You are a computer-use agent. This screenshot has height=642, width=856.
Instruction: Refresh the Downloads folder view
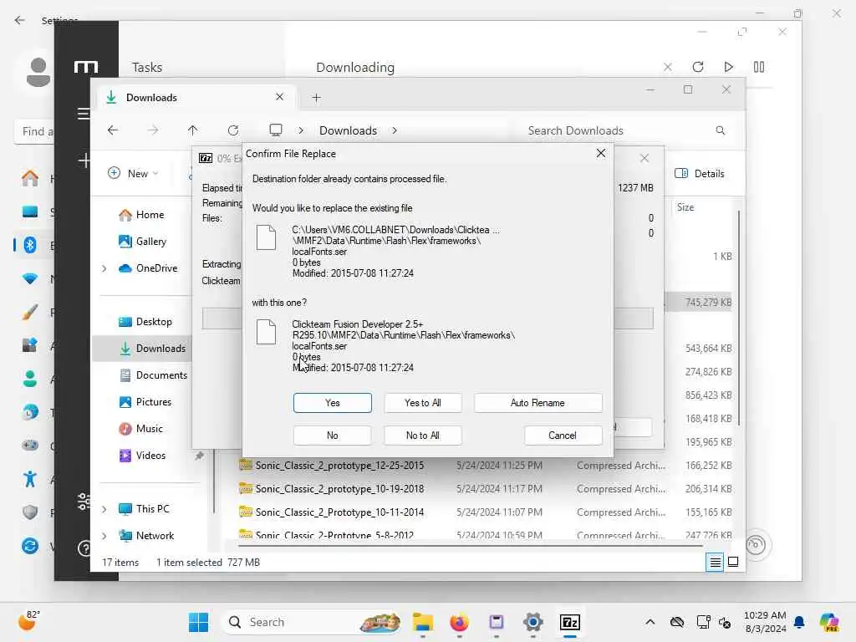click(233, 130)
